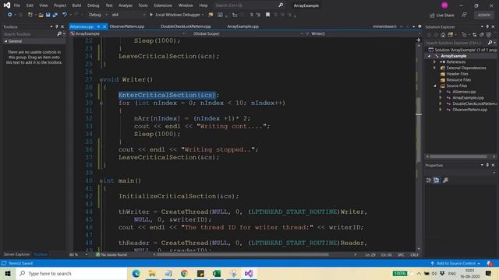Open Excel from the taskbar
499x280 pixels.
(x=217, y=273)
